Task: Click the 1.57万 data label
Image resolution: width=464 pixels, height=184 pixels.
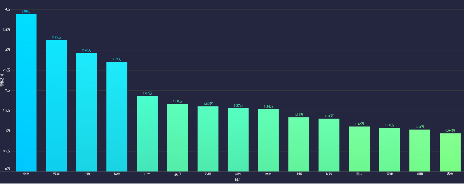Action: [x=238, y=106]
